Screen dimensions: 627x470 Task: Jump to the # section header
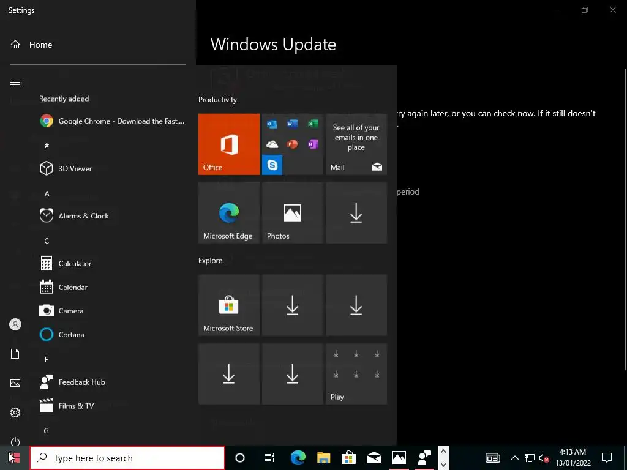coord(47,146)
